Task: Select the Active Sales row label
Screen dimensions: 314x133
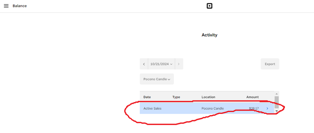Action: click(152, 109)
